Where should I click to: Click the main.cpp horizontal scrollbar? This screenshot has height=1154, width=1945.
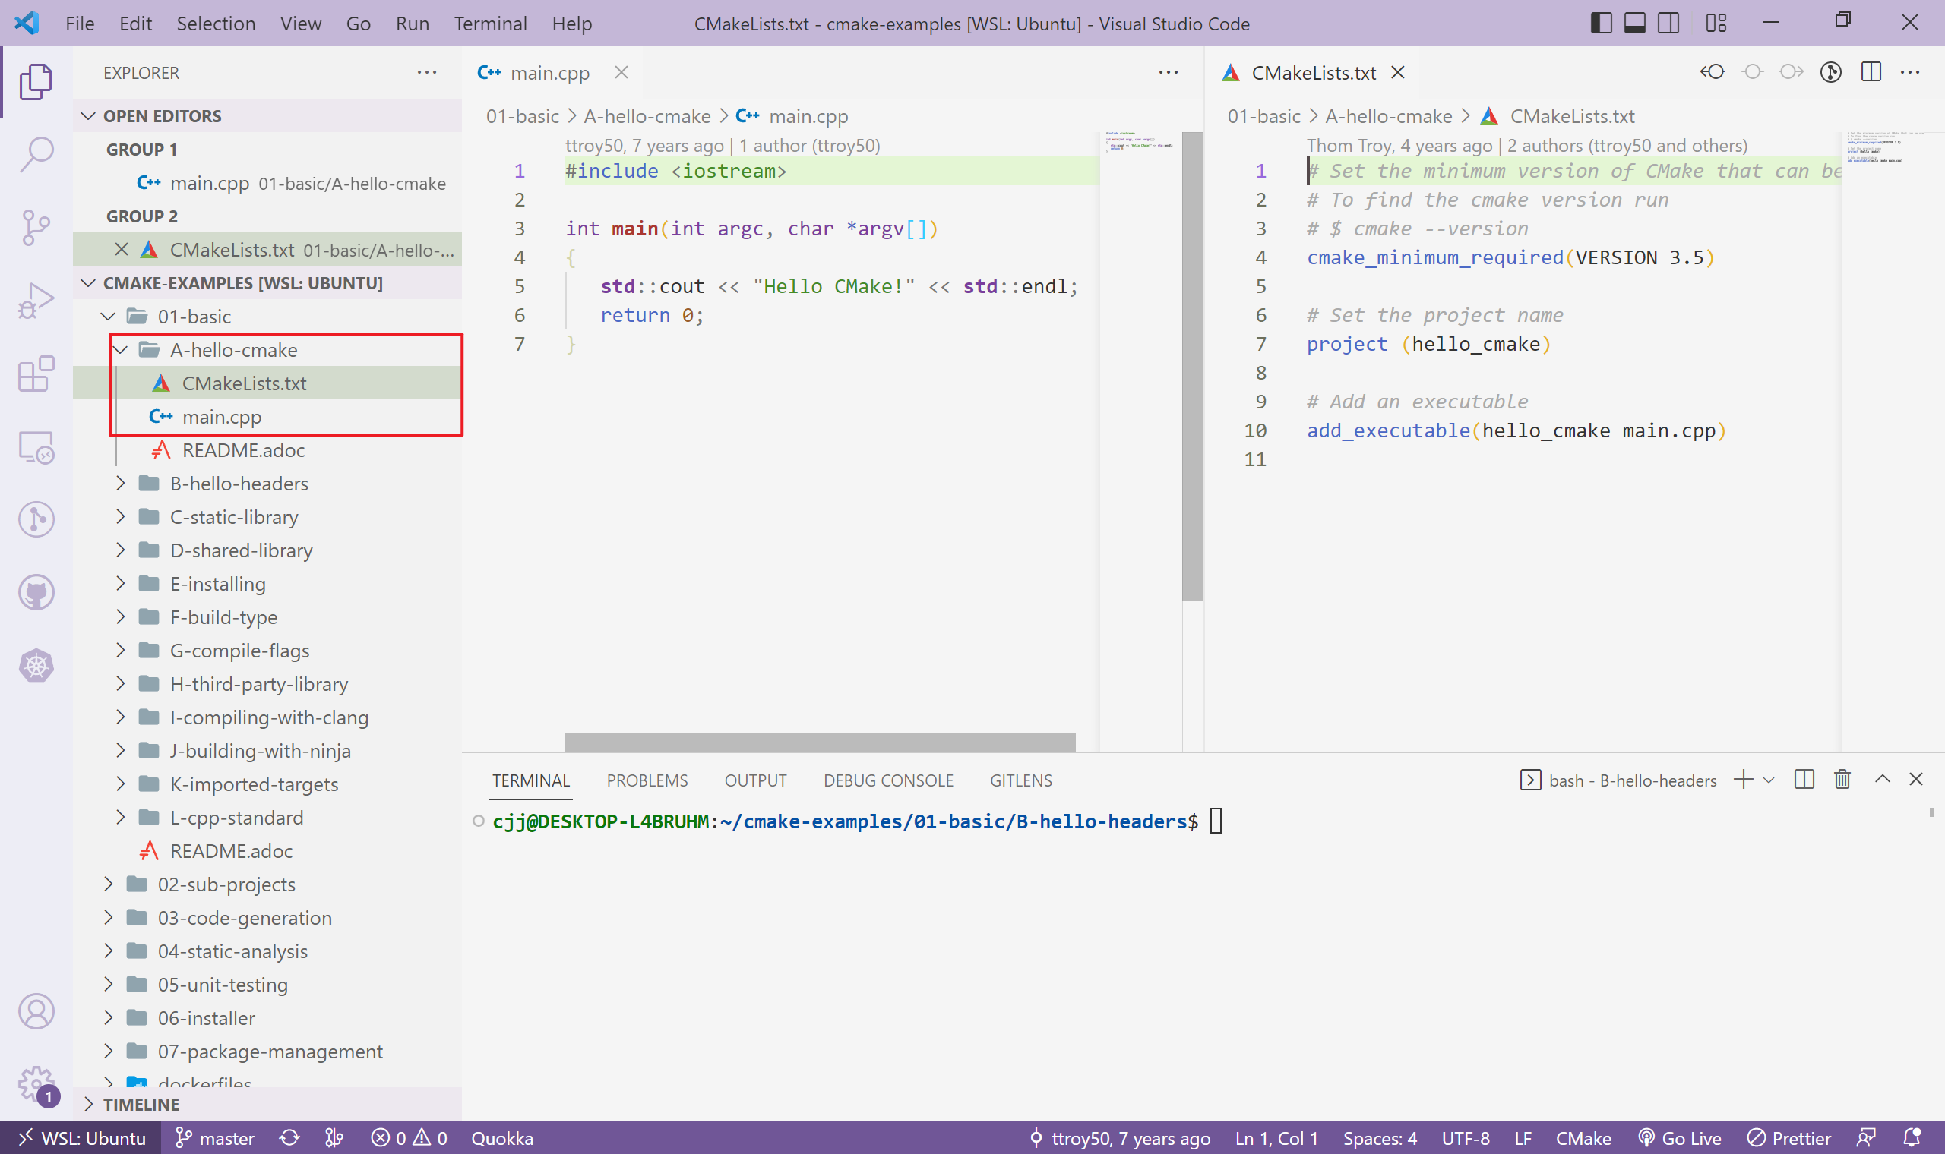coord(819,742)
